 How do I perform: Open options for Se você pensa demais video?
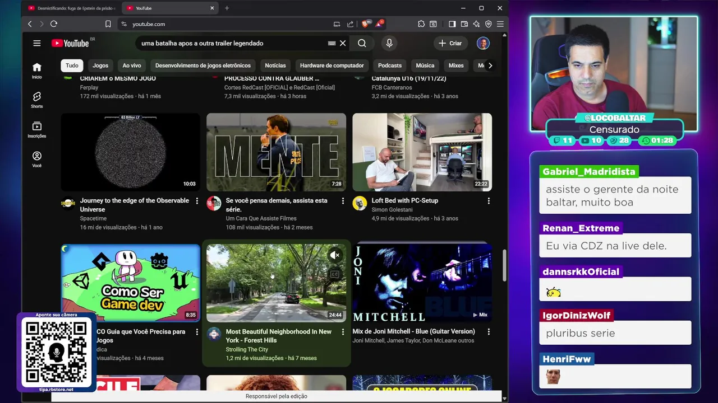[343, 201]
